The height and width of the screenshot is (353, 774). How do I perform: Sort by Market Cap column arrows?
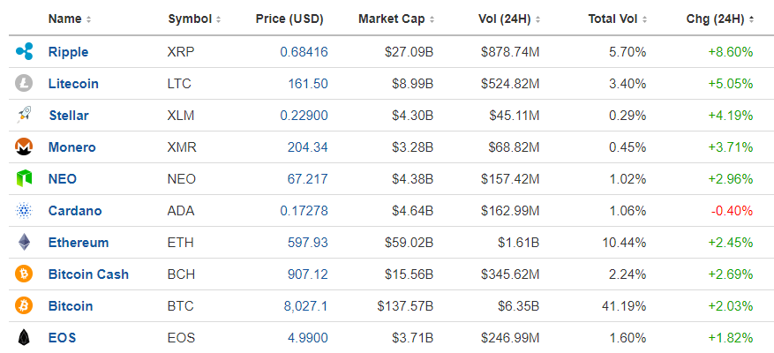pos(432,19)
